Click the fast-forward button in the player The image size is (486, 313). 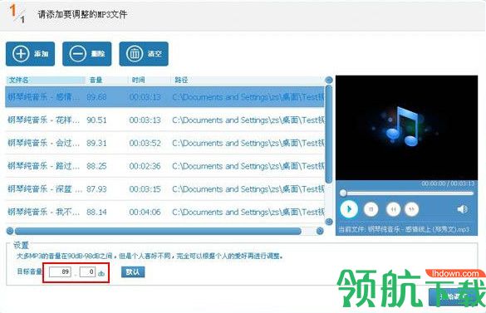click(x=411, y=209)
